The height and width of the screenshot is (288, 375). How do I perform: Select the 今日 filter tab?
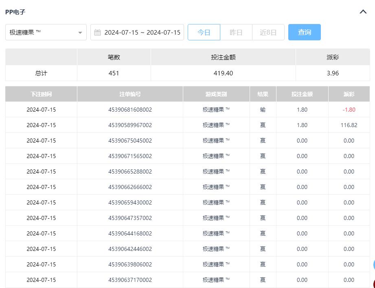point(204,33)
